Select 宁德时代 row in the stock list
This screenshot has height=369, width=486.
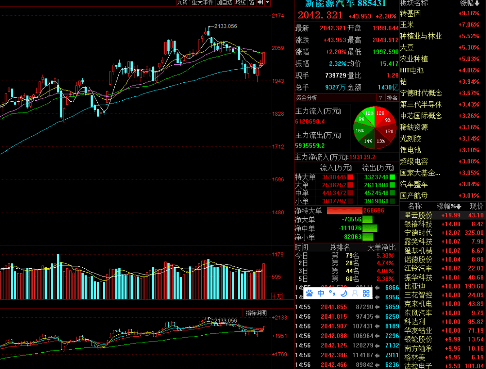point(418,233)
